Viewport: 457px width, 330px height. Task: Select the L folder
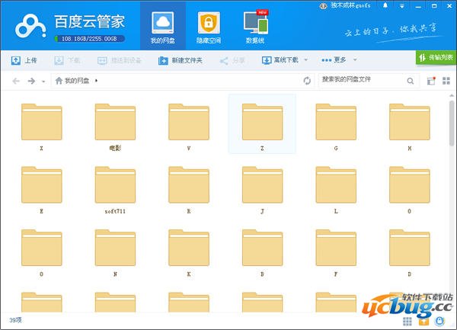pos(336,190)
